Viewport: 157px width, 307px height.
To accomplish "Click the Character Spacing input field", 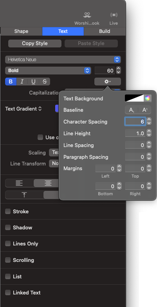I will (x=135, y=122).
